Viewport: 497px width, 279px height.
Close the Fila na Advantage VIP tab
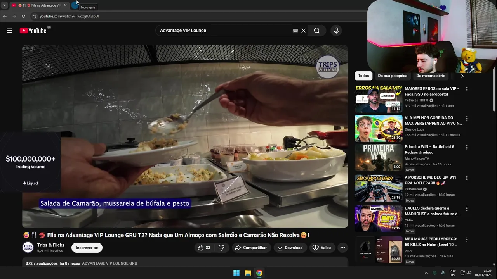pyautogui.click(x=65, y=5)
